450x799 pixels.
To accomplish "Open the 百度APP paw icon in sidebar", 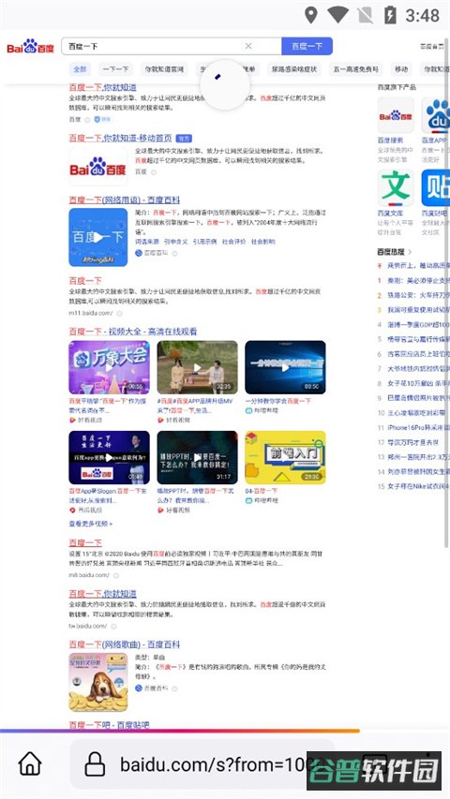I will (x=437, y=115).
